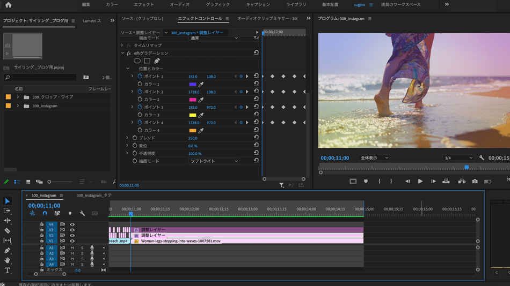Toggle the lock on track V1
The width and height of the screenshot is (510, 286).
coord(42,241)
